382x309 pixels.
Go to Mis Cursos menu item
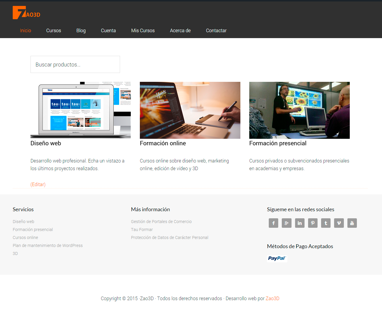(x=143, y=30)
